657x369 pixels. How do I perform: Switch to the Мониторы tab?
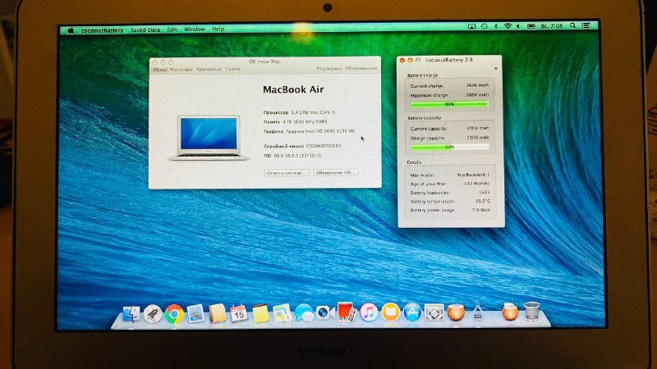(x=181, y=70)
